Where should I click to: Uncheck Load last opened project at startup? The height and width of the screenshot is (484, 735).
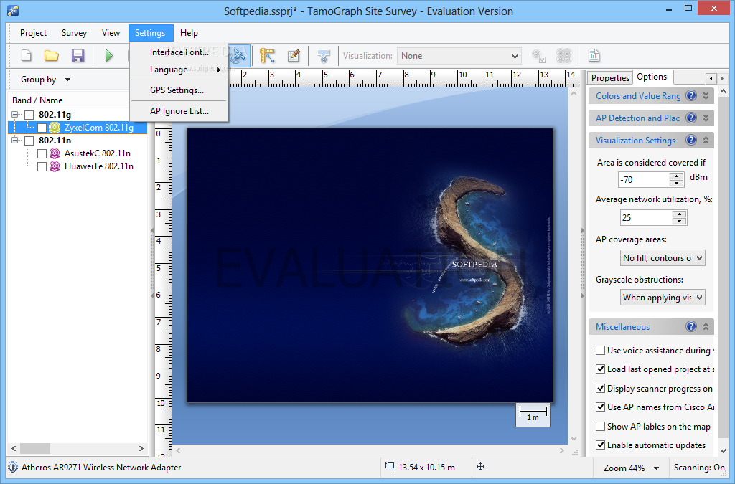[x=600, y=369]
